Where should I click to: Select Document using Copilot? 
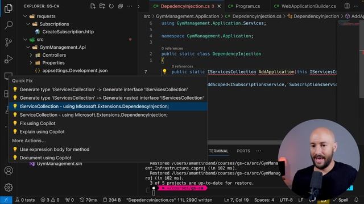[x=107, y=158]
